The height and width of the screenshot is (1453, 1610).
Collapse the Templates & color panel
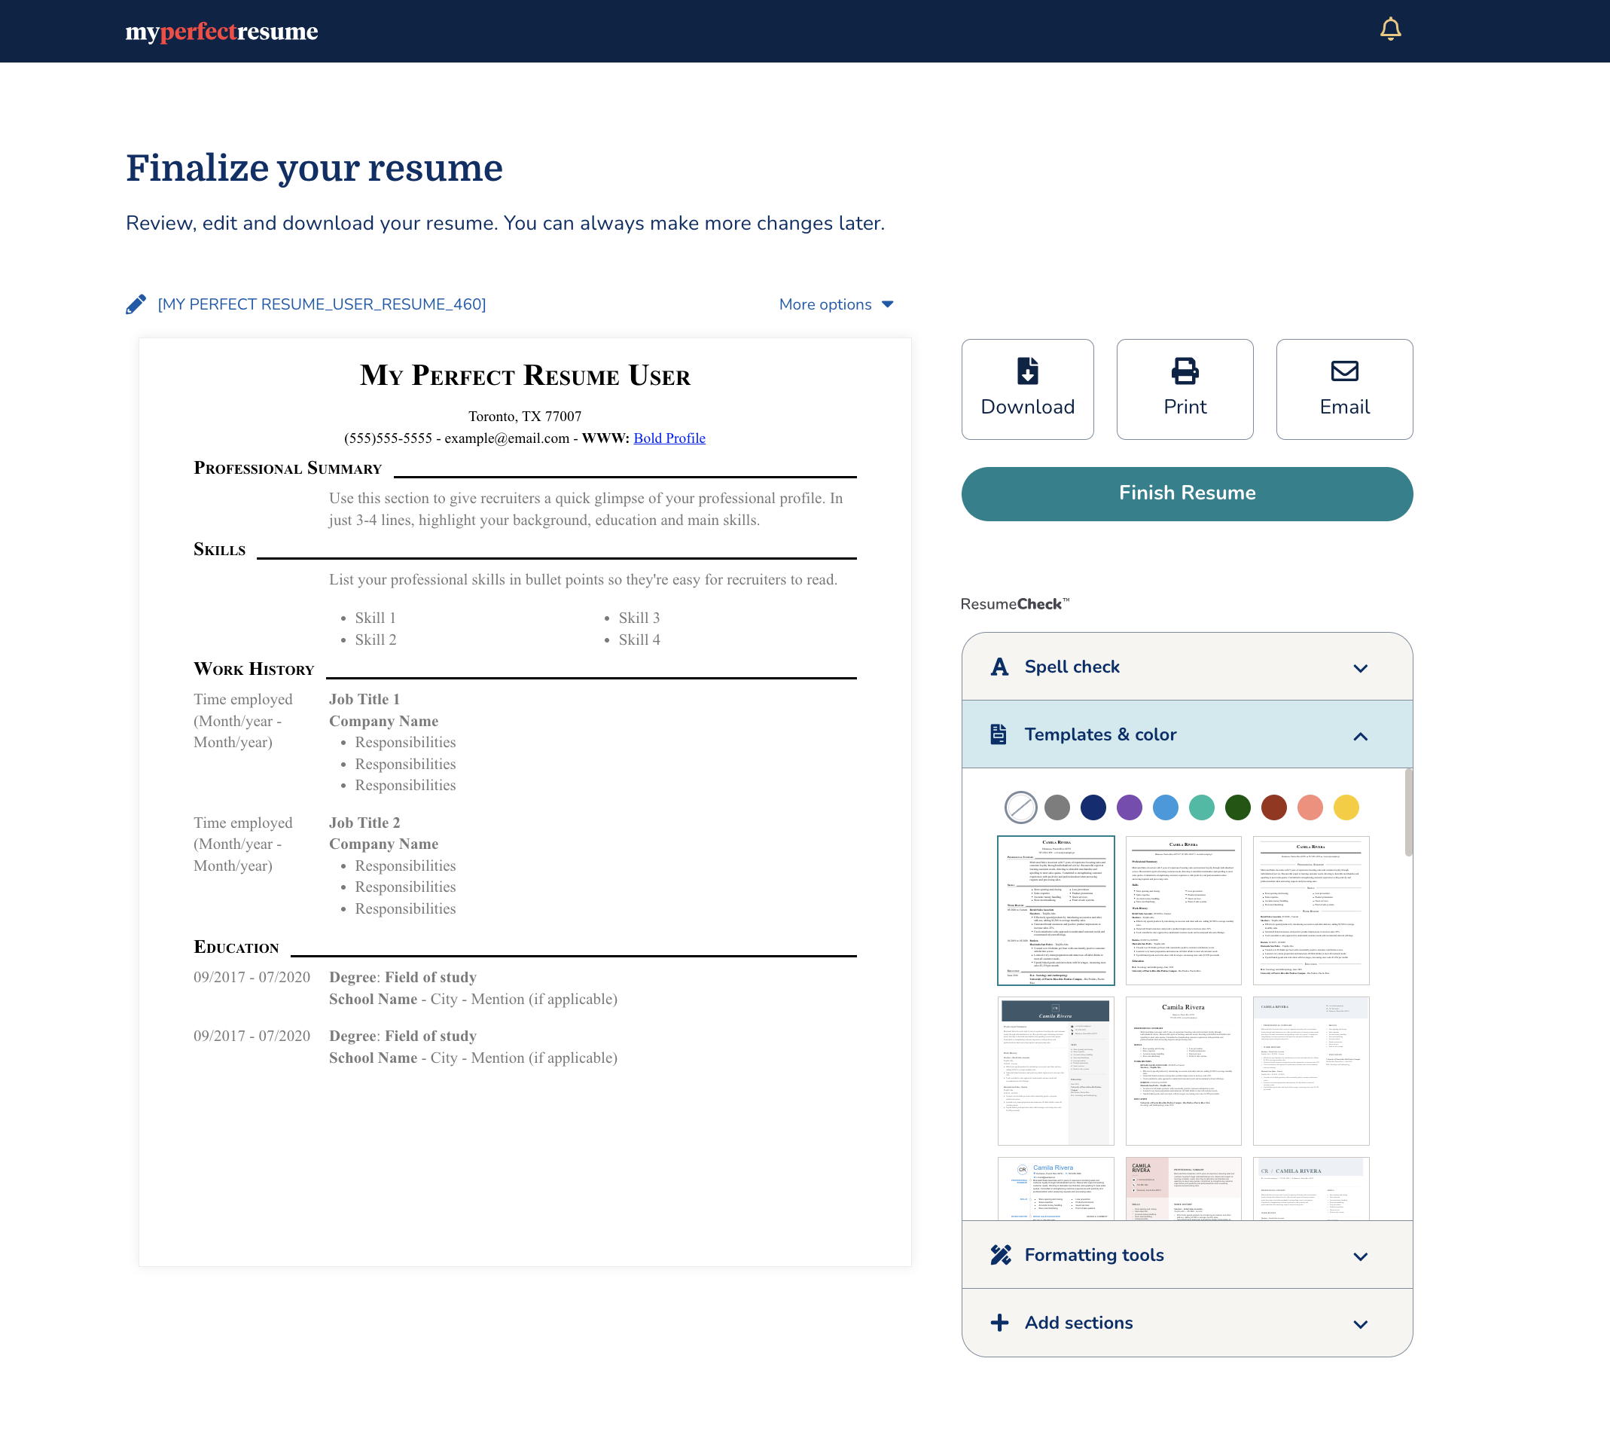click(1360, 735)
